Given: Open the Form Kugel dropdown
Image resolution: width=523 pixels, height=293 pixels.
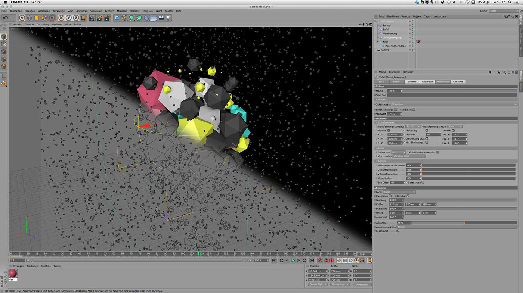Looking at the screenshot, I should pyautogui.click(x=399, y=192).
